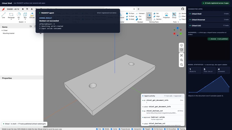Toggle the Perpendicular snap checkbox
The width and height of the screenshot is (232, 130).
[x=119, y=129]
